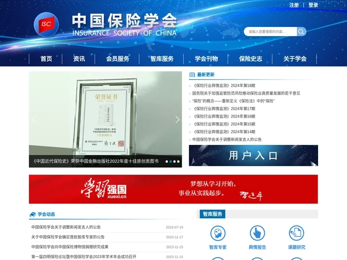Viewport: 347px width, 260px height.
Task: Open the 关于学会 menu
Action: 295,59
